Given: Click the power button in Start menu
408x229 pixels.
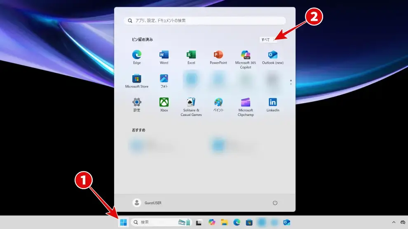Looking at the screenshot, I should tap(275, 203).
